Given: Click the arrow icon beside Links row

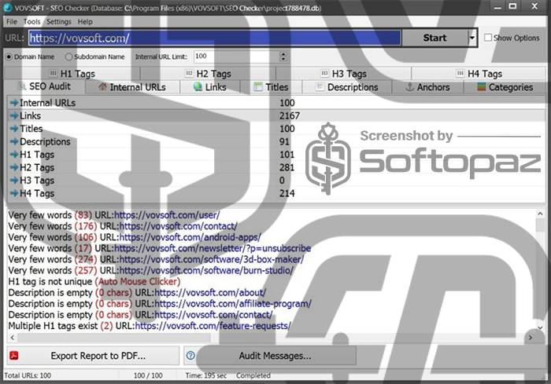Looking at the screenshot, I should pyautogui.click(x=14, y=115).
